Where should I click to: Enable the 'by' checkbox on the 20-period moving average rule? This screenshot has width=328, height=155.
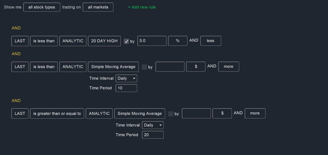click(x=171, y=114)
